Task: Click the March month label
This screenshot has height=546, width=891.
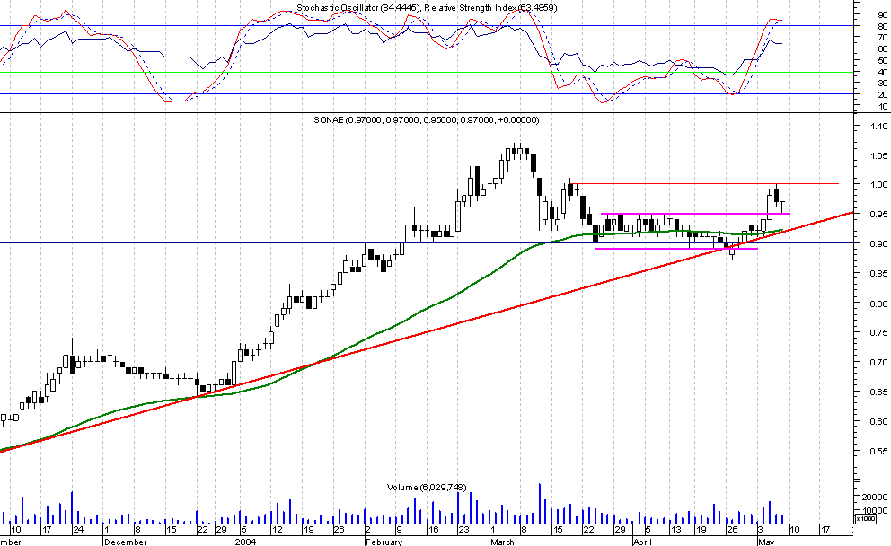Action: 502,542
